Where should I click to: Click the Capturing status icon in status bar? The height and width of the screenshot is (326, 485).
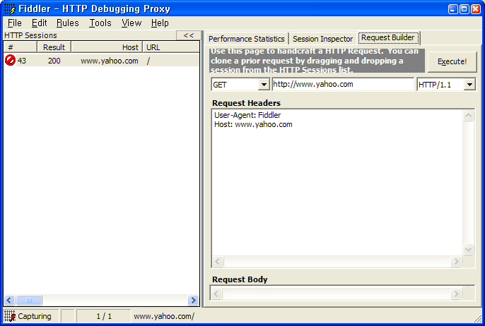coord(10,316)
